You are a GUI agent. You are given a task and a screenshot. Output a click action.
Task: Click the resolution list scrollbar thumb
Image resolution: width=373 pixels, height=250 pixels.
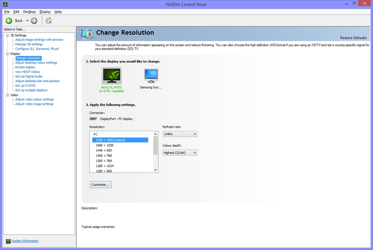coord(155,146)
